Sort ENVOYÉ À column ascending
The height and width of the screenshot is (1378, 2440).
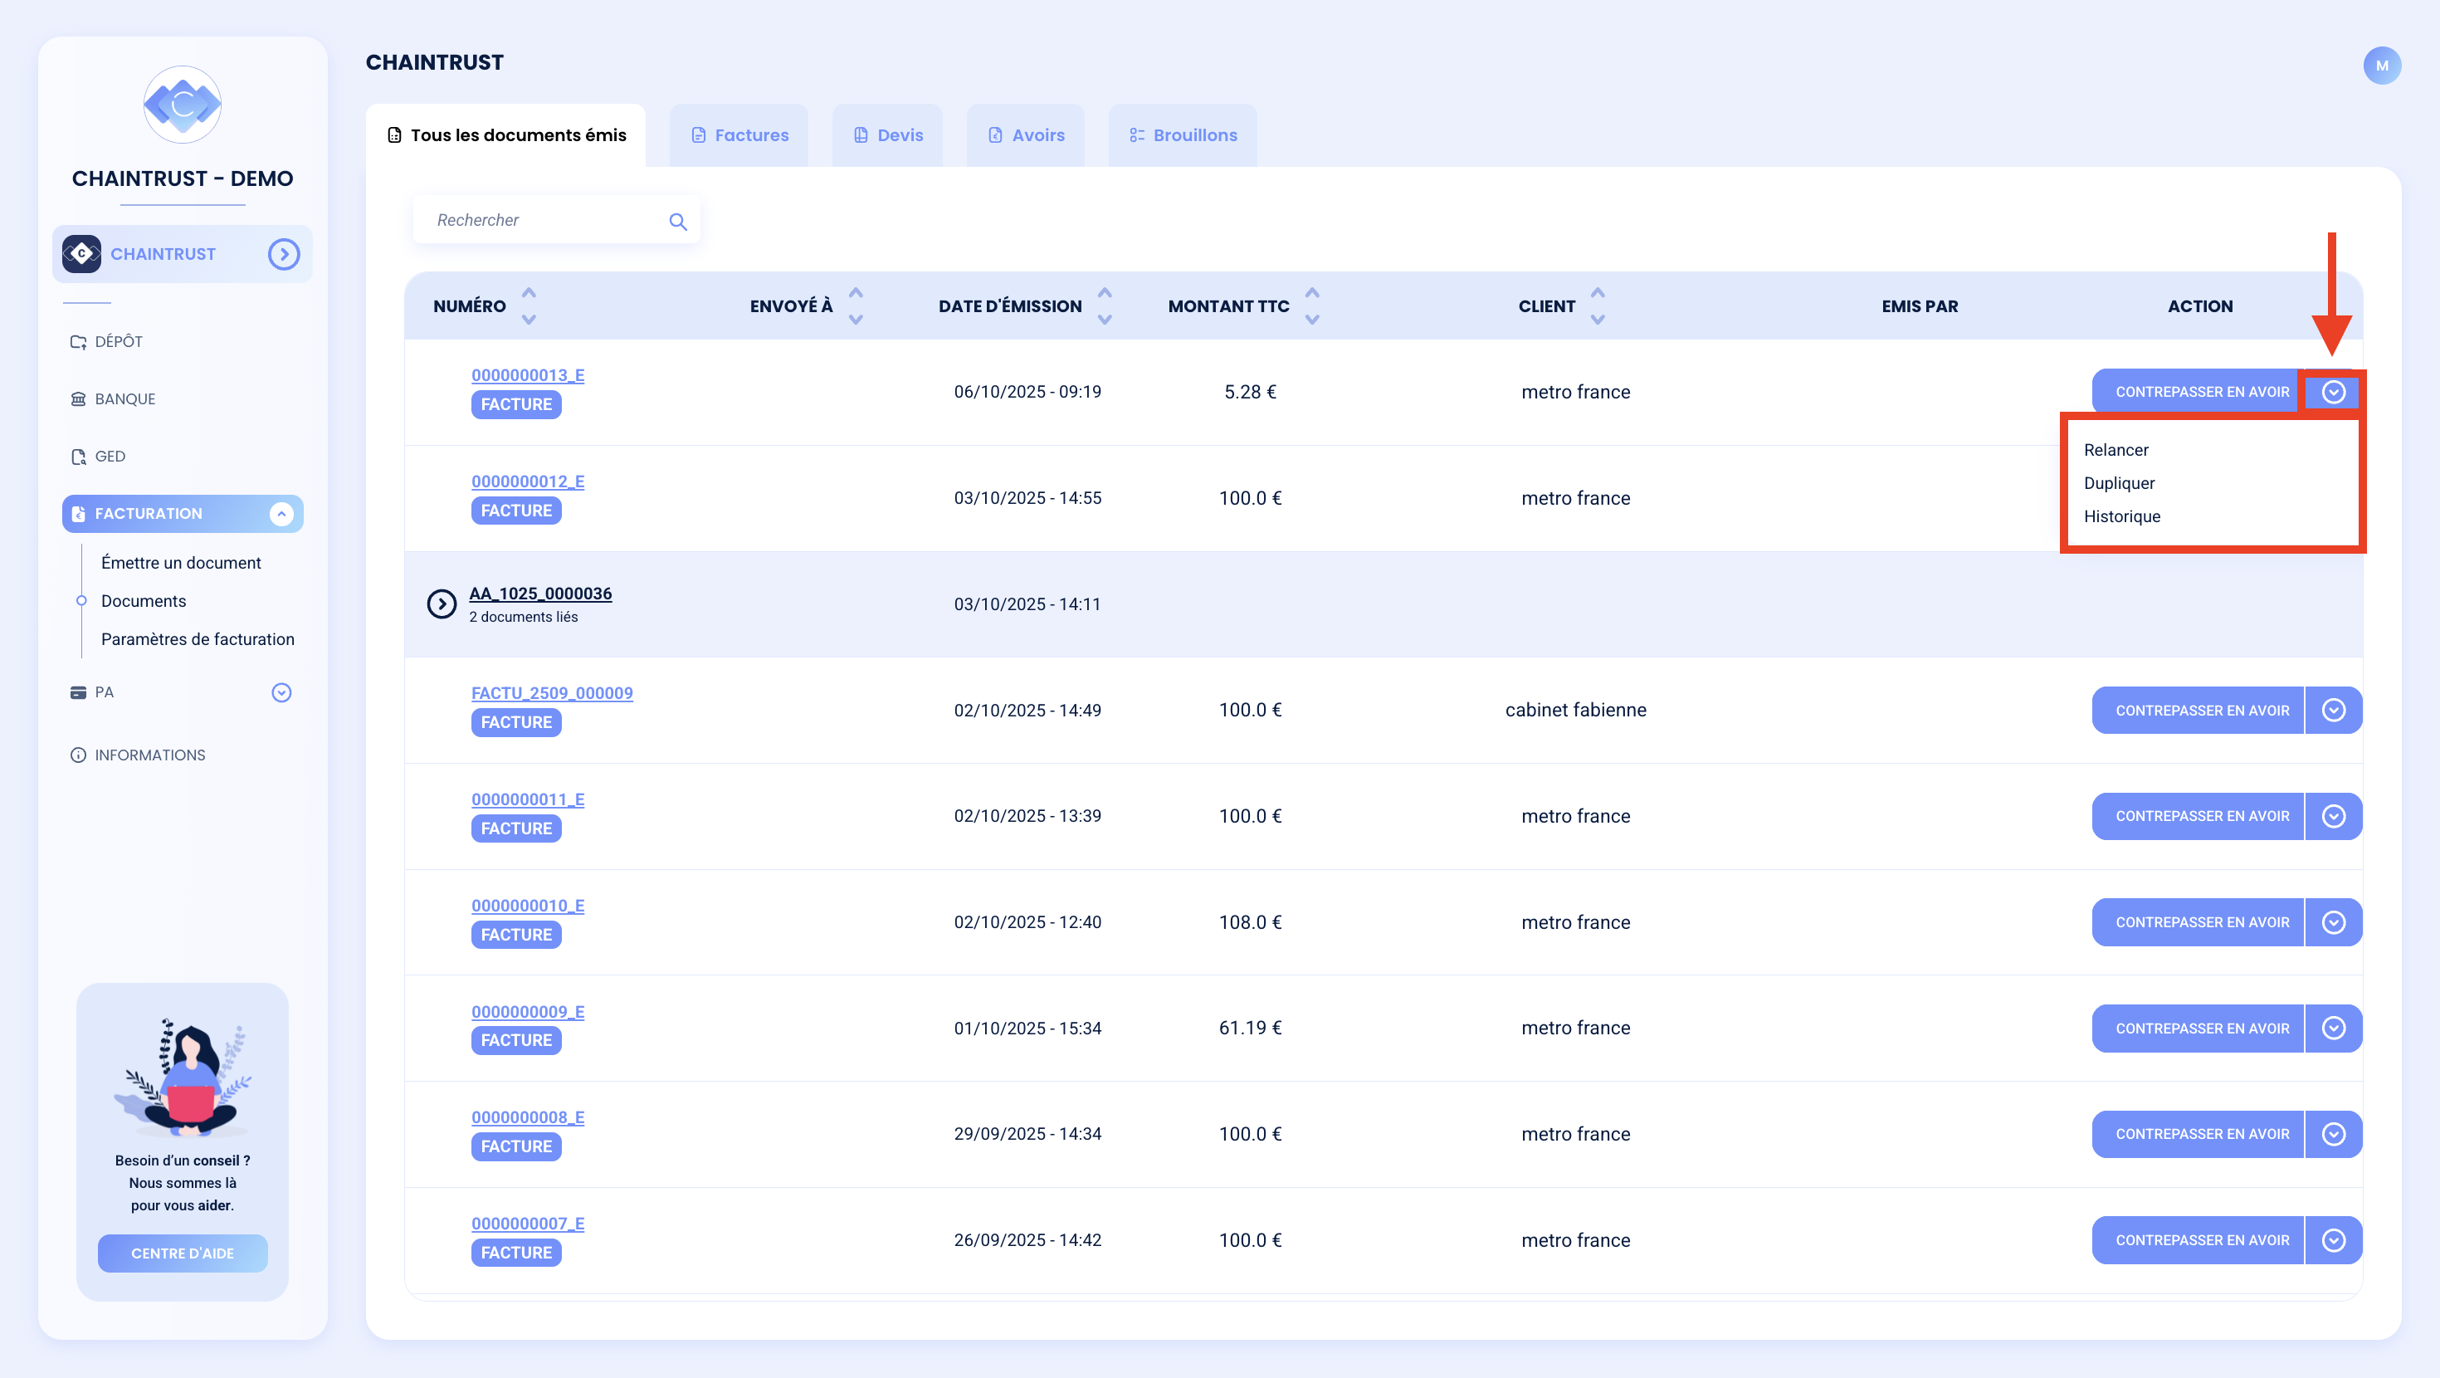[856, 293]
